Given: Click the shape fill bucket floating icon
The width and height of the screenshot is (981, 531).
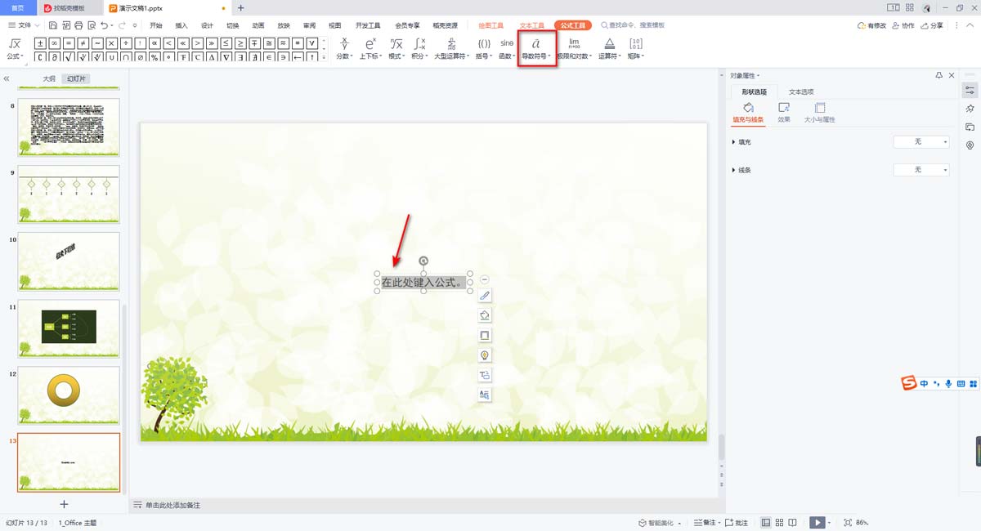Looking at the screenshot, I should pos(485,315).
